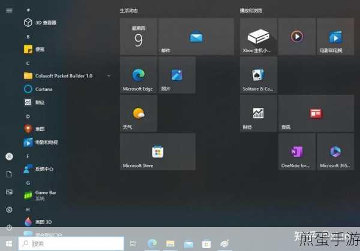Click the Windows Start button

click(x=9, y=243)
